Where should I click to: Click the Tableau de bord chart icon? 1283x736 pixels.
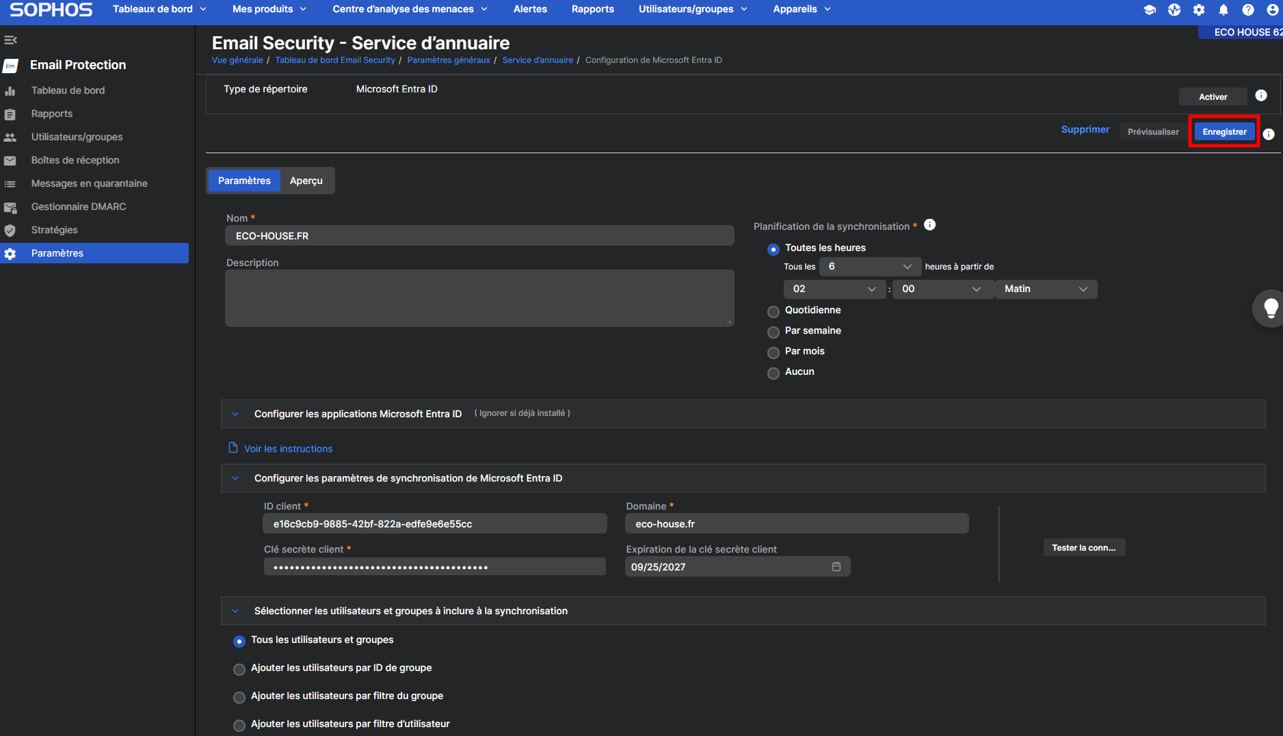[10, 91]
